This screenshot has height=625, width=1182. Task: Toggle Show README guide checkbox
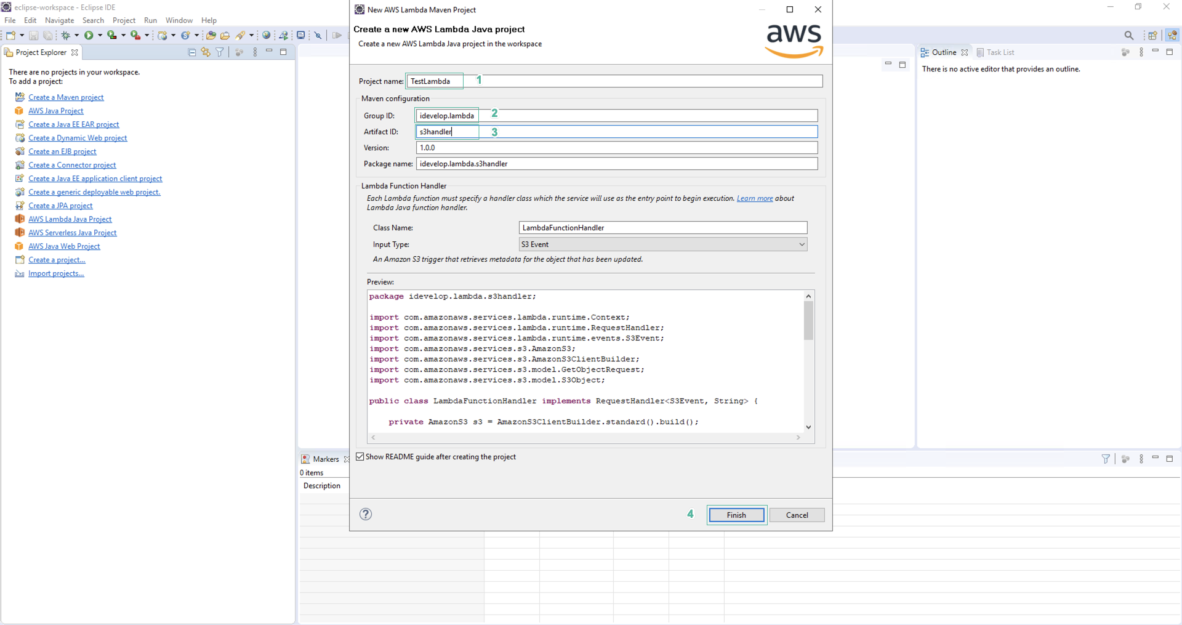[360, 457]
